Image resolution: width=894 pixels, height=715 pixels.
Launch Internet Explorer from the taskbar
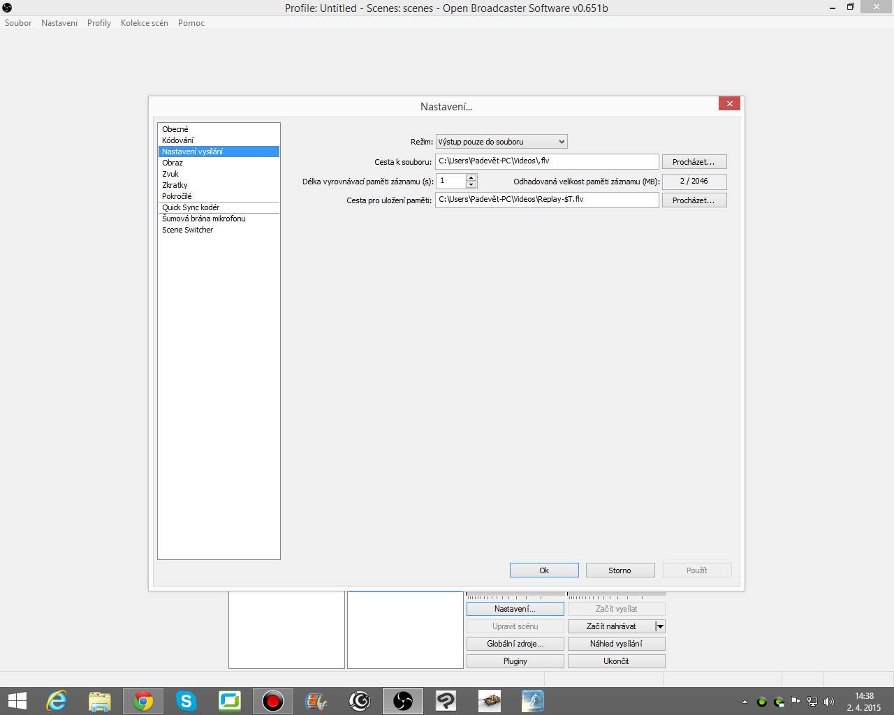point(56,701)
